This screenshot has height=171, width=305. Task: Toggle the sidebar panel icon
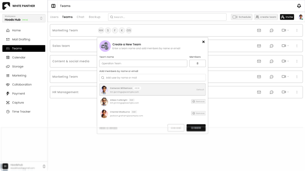[x=53, y=6]
